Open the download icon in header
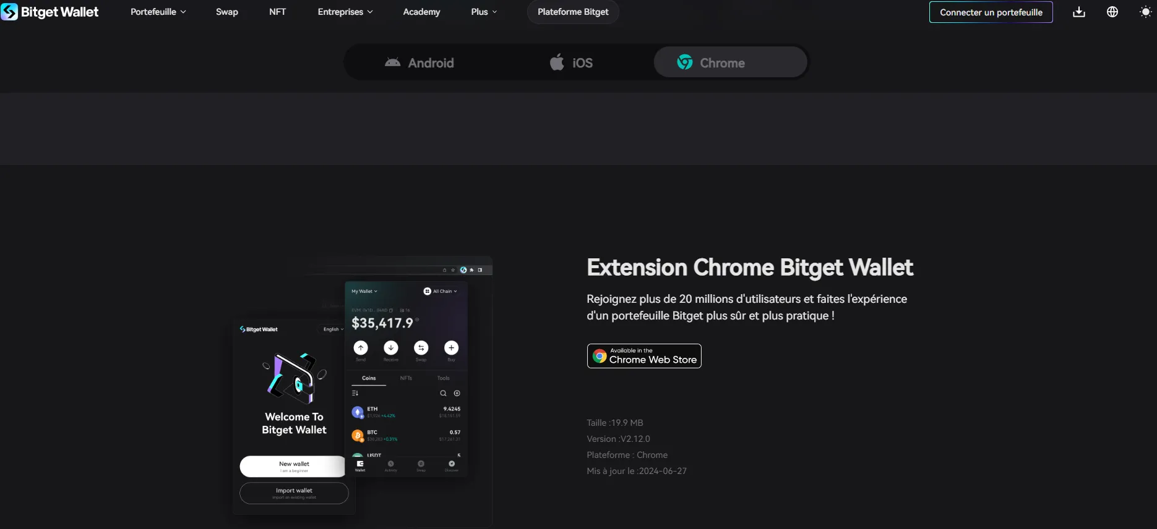The width and height of the screenshot is (1157, 529). 1079,12
